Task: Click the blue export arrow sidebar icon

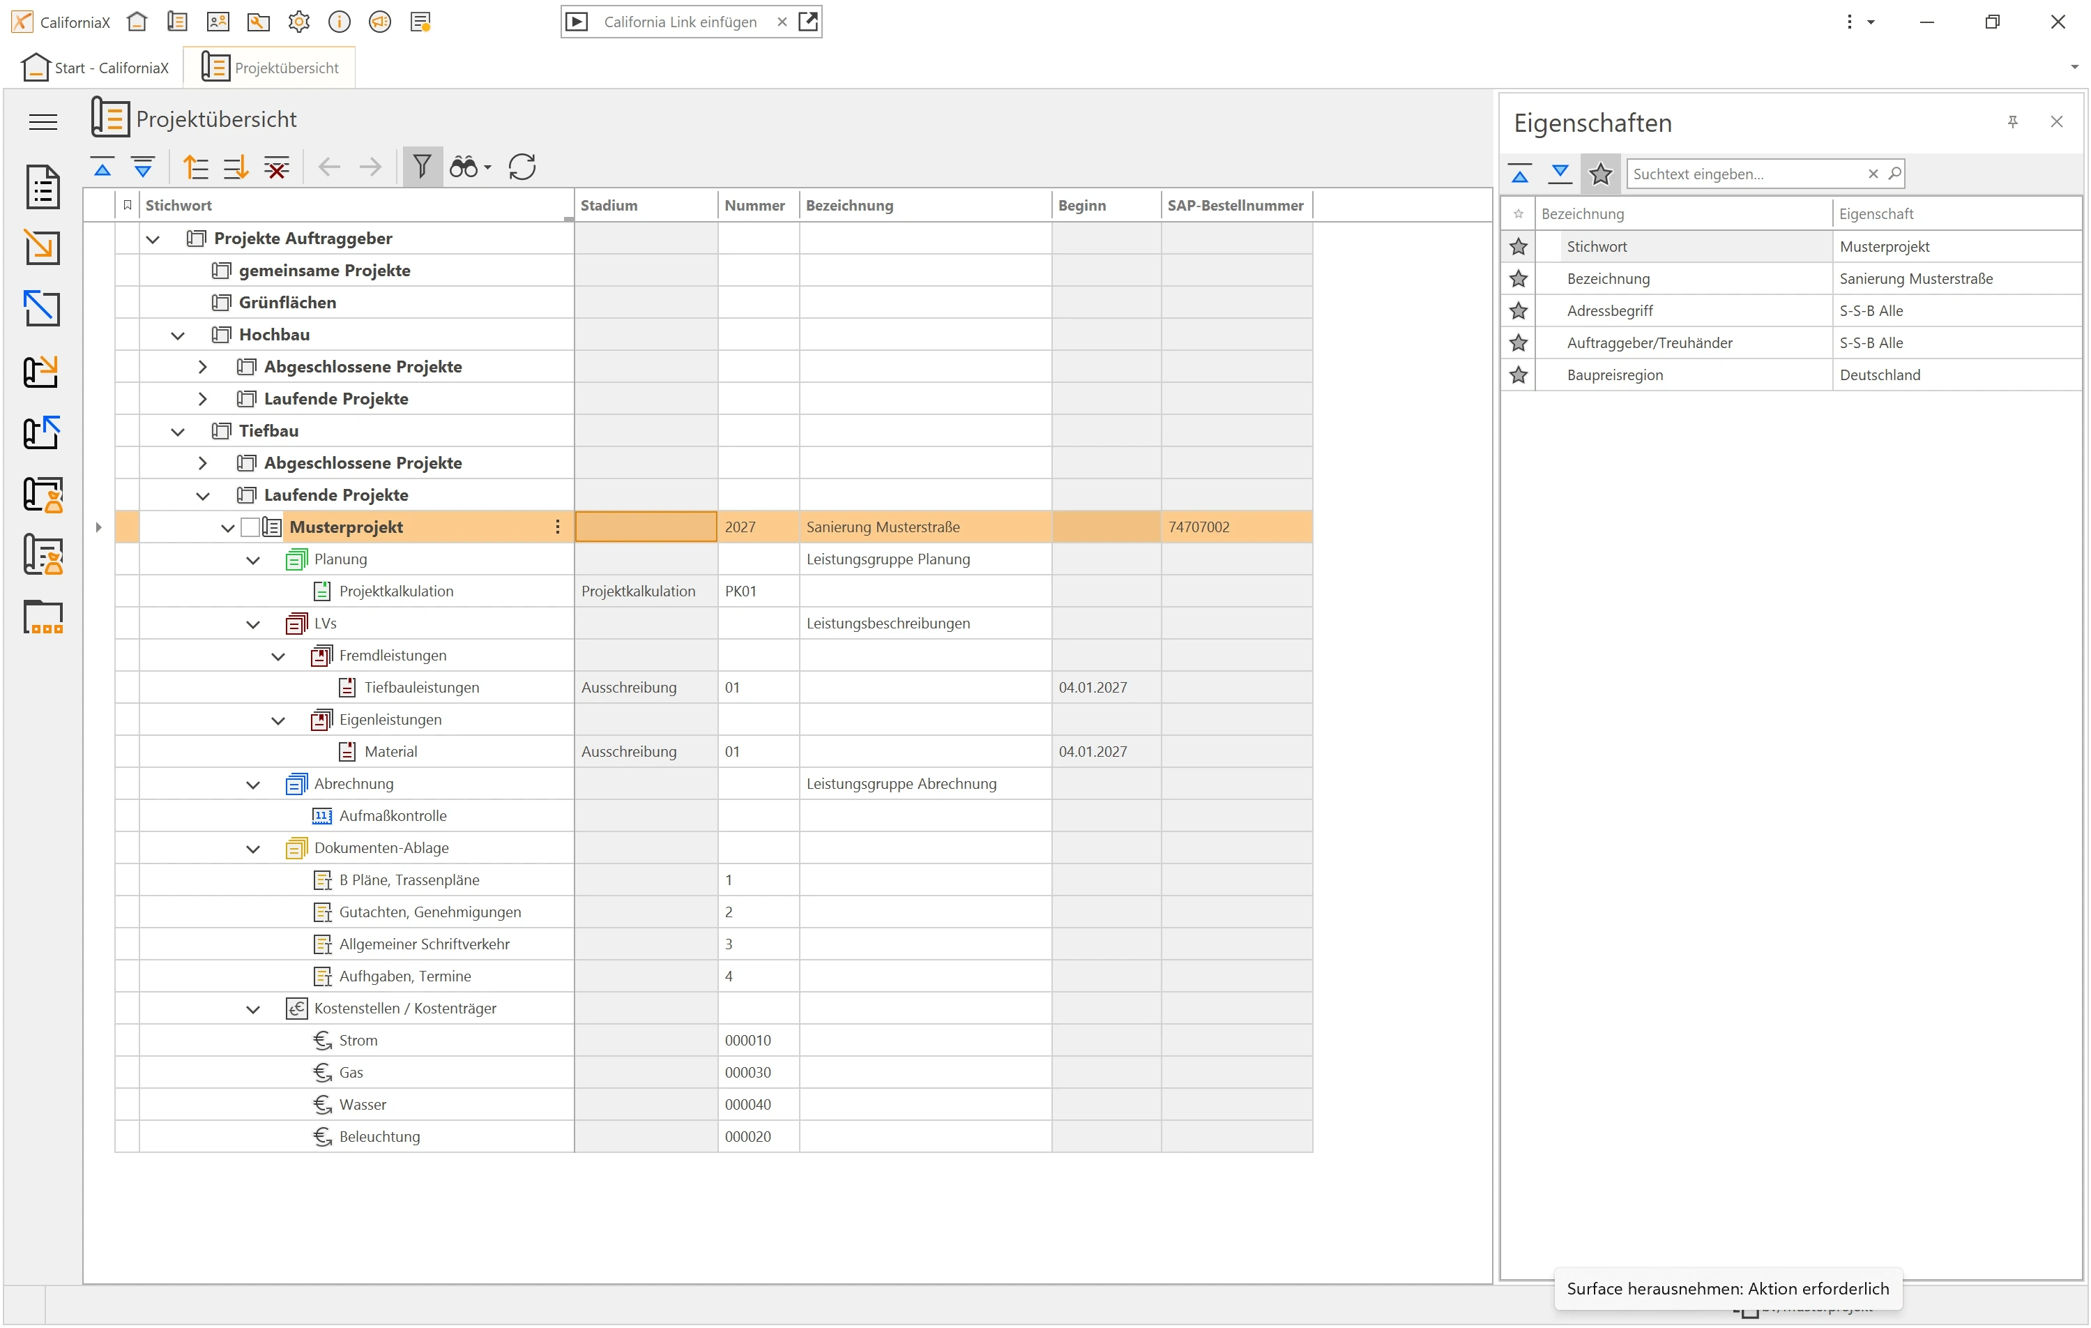Action: click(43, 308)
